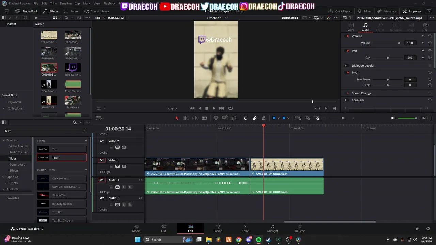Switch to the Color page
This screenshot has width=436, height=245.
tap(245, 228)
